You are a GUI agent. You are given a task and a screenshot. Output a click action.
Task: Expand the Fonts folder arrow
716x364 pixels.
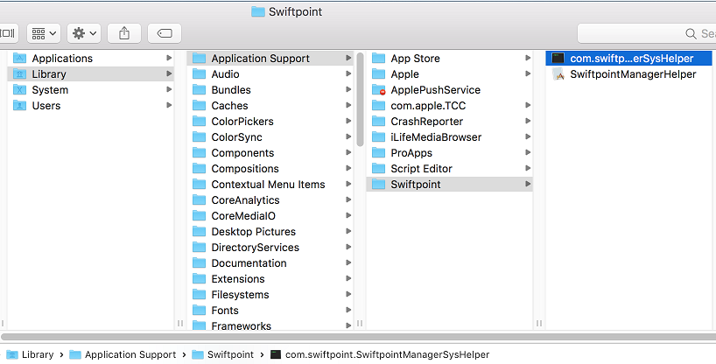pyautogui.click(x=348, y=310)
